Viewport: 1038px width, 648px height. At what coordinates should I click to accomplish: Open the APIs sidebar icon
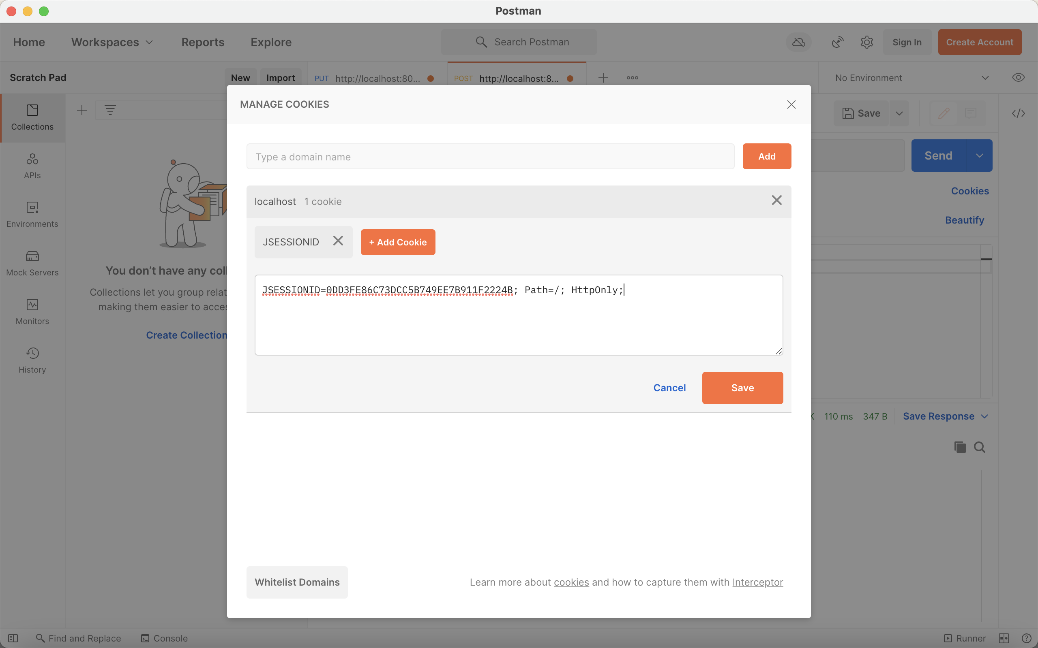point(32,165)
